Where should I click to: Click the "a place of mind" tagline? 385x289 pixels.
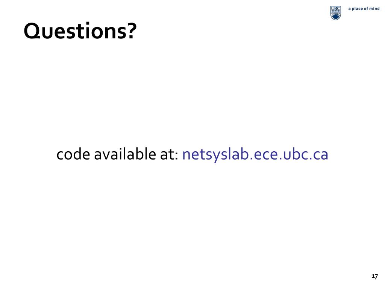(x=364, y=9)
